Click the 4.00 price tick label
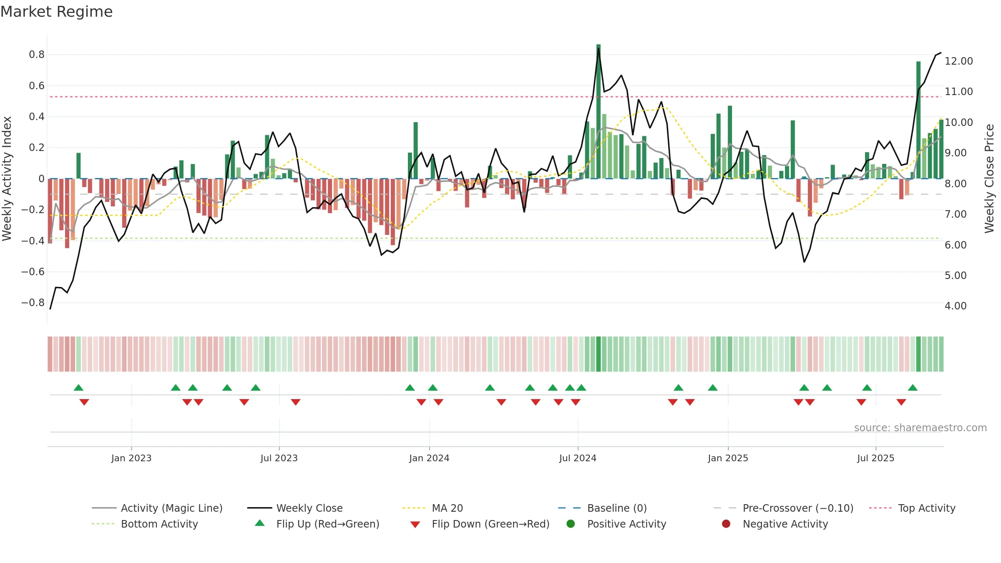 tap(956, 306)
